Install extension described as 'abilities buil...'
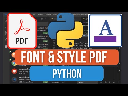 45,41
